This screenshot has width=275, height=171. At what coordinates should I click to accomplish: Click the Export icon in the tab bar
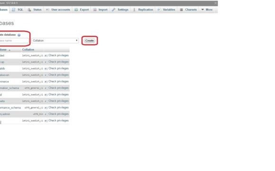pyautogui.click(x=76, y=9)
